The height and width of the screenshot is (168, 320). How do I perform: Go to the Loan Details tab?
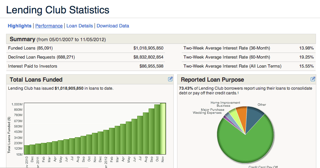(79, 26)
